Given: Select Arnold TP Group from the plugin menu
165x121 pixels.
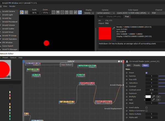Looking at the screenshot, I should click(9, 36).
